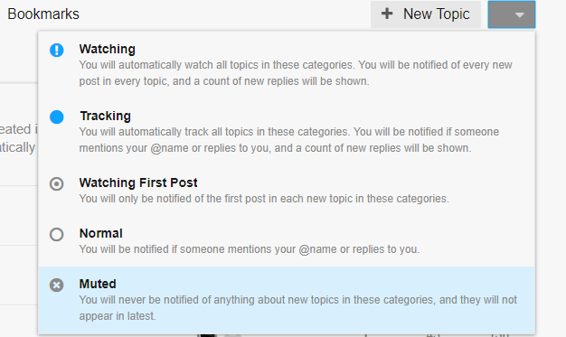Collapse the notification level dropdown button
Image resolution: width=566 pixels, height=337 pixels.
click(512, 14)
